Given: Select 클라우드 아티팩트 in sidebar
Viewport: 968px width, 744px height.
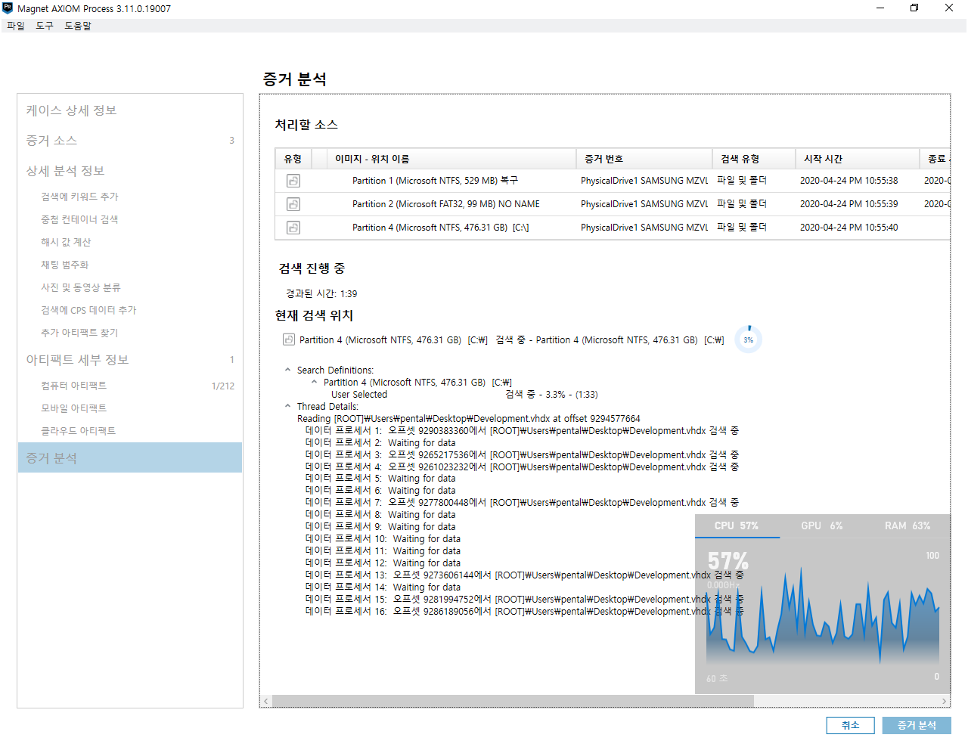Looking at the screenshot, I should coord(78,431).
